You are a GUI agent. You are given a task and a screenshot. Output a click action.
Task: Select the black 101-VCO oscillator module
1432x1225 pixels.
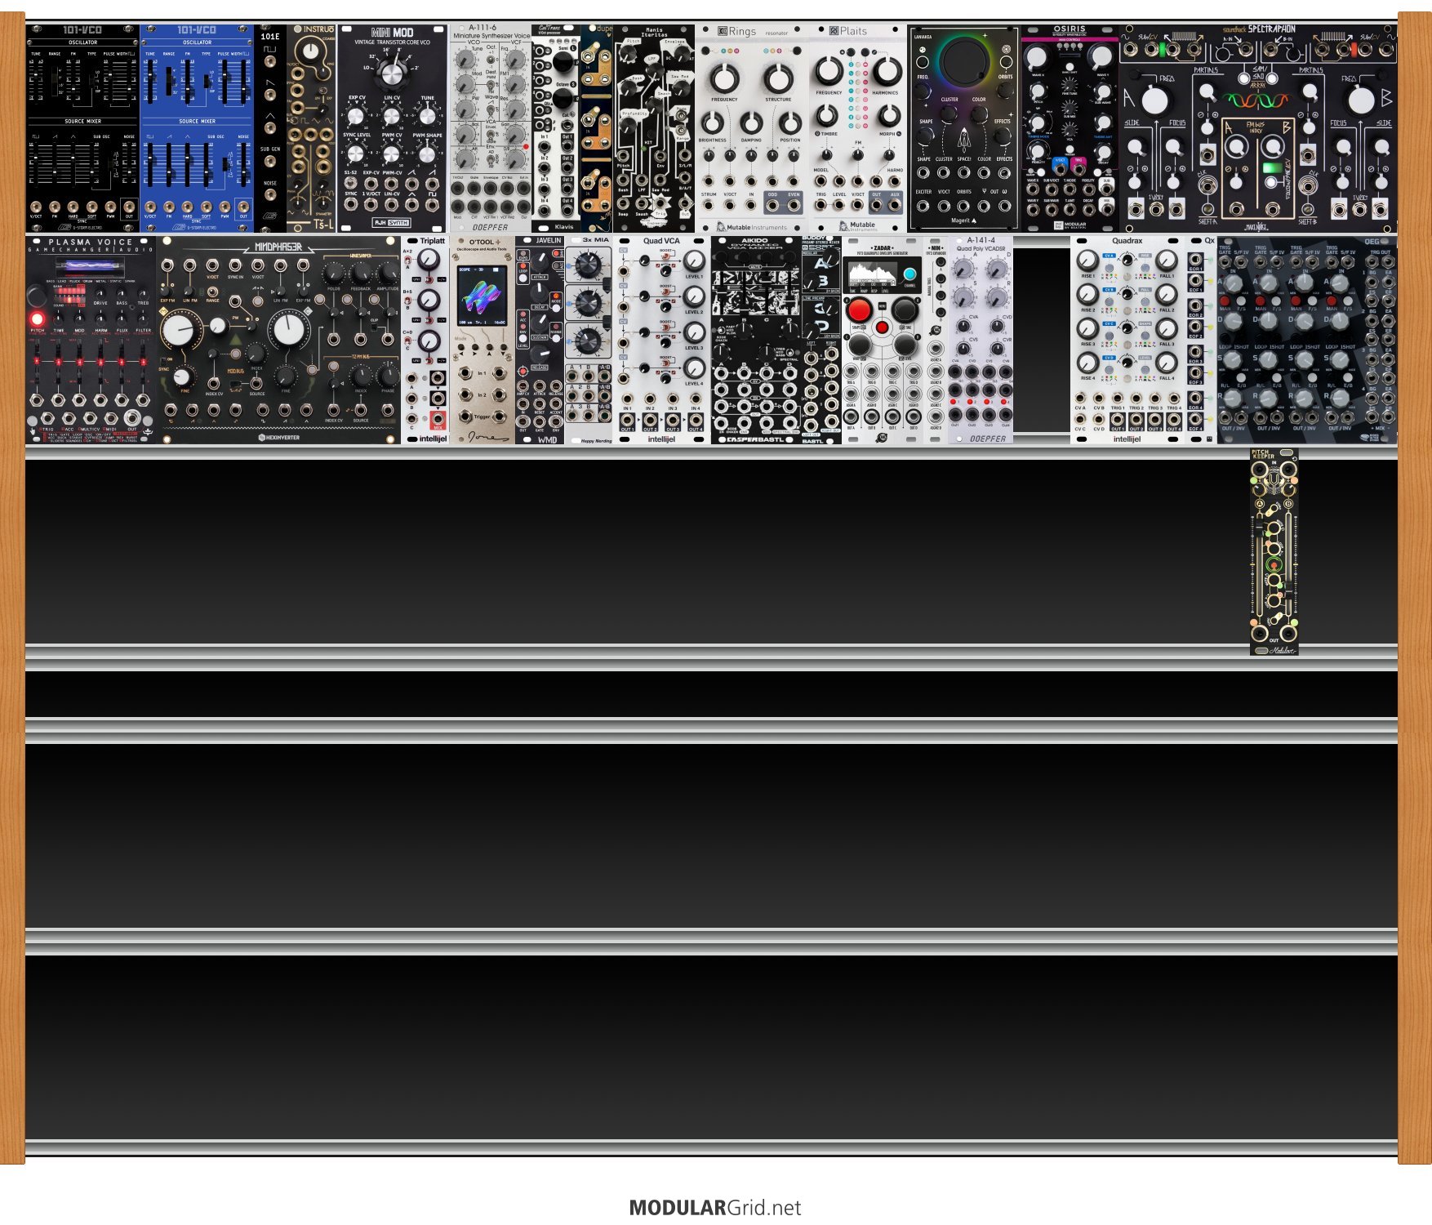82,128
